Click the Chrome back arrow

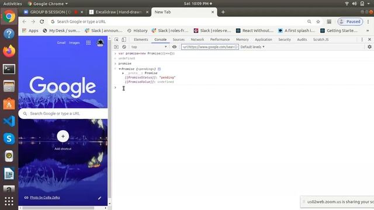25,22
